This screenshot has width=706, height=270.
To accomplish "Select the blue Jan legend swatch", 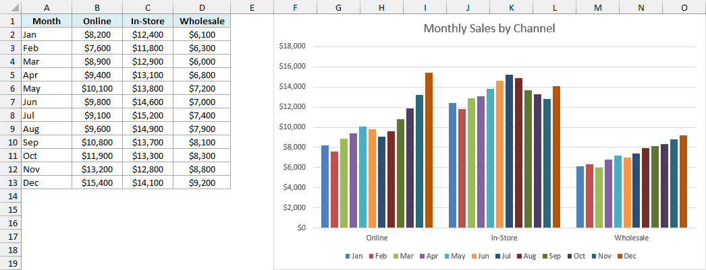I will [x=348, y=256].
